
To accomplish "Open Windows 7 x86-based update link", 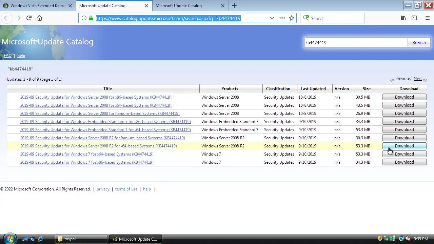I will (x=87, y=162).
